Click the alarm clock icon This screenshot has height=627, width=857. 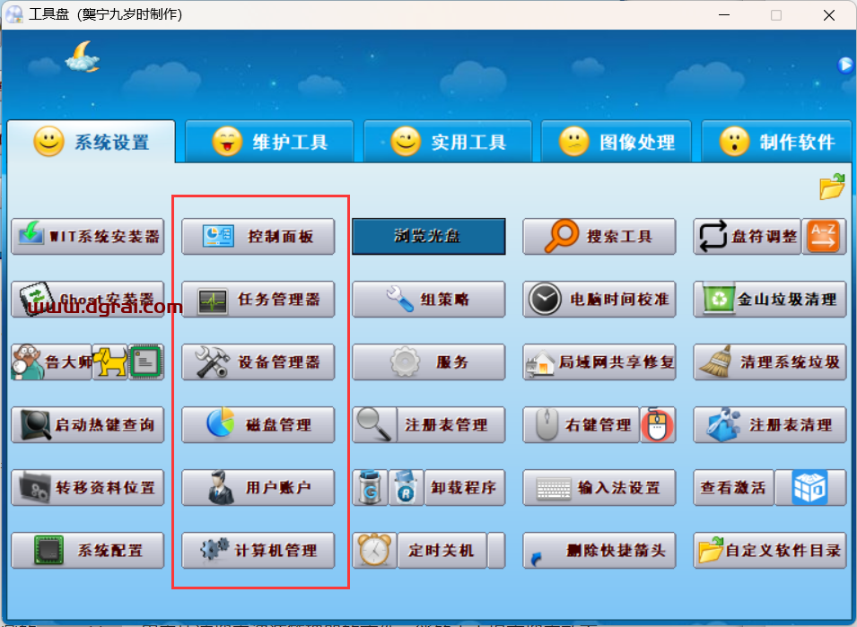pos(374,551)
